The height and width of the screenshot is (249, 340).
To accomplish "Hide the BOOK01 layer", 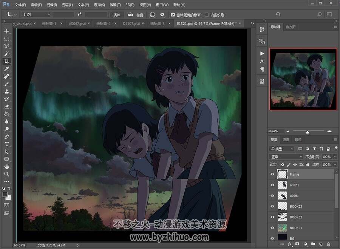I will (272, 228).
